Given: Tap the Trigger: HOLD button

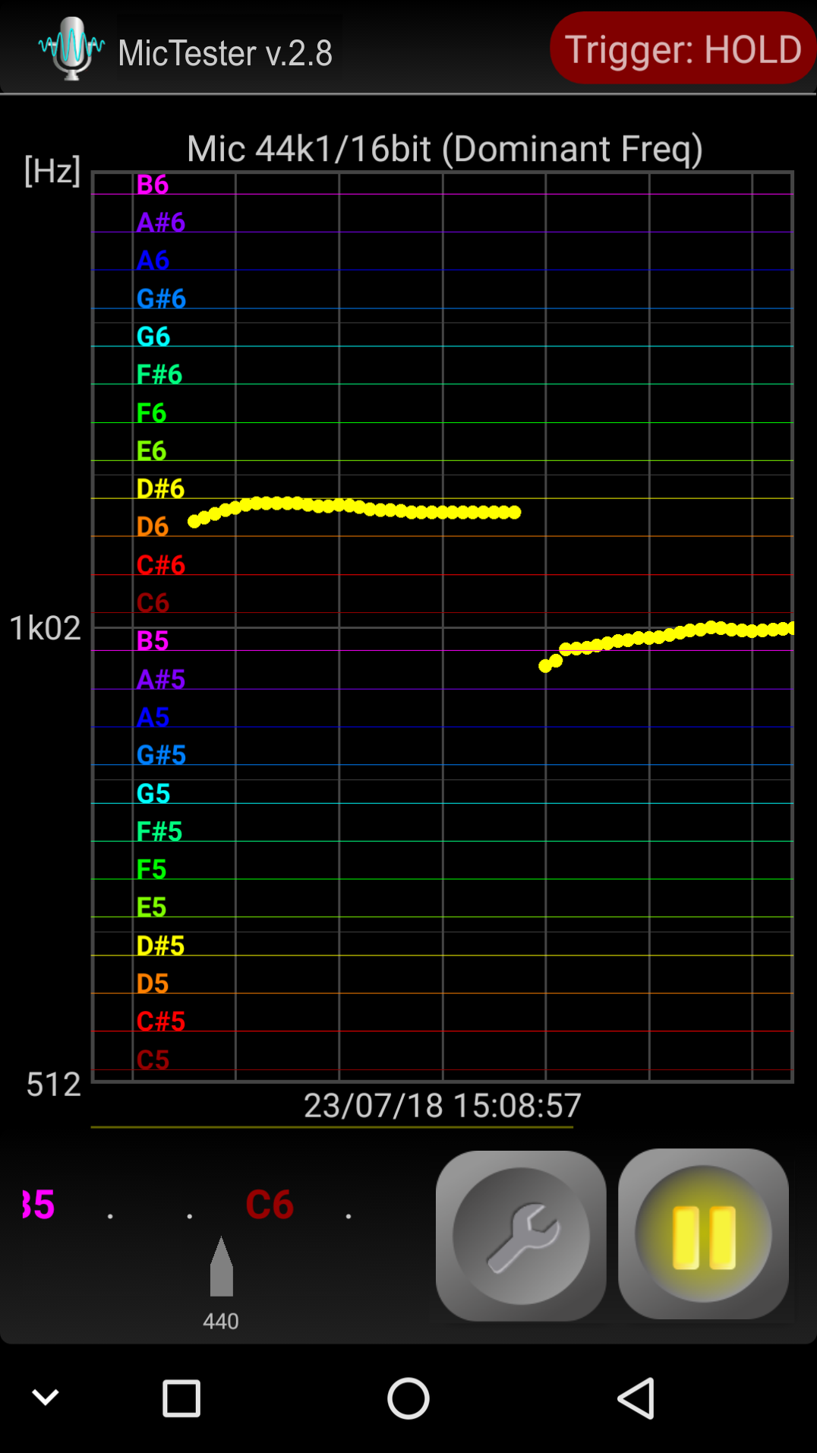Looking at the screenshot, I should pyautogui.click(x=683, y=48).
